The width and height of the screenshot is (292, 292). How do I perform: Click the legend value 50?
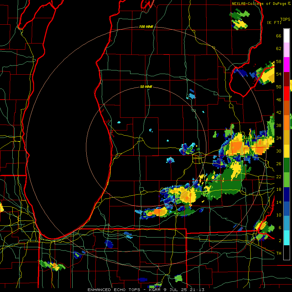click(279, 87)
